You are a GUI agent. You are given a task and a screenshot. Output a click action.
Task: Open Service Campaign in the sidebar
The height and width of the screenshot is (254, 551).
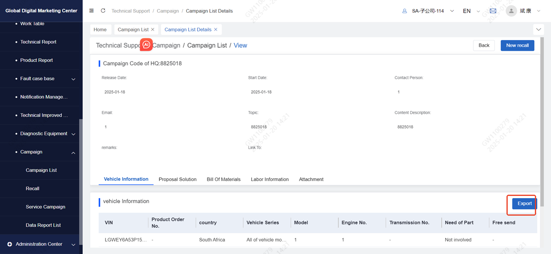tap(45, 207)
